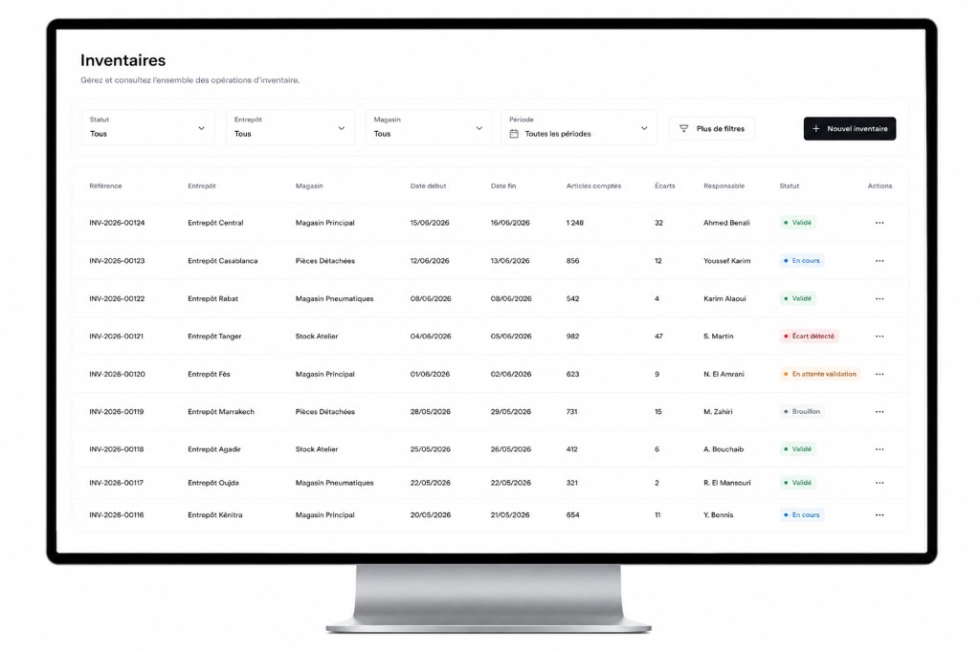The image size is (980, 652).
Task: Expand the Statut filter dropdown
Action: [x=148, y=127]
